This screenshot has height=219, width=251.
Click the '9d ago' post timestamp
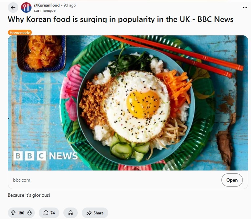tap(70, 5)
